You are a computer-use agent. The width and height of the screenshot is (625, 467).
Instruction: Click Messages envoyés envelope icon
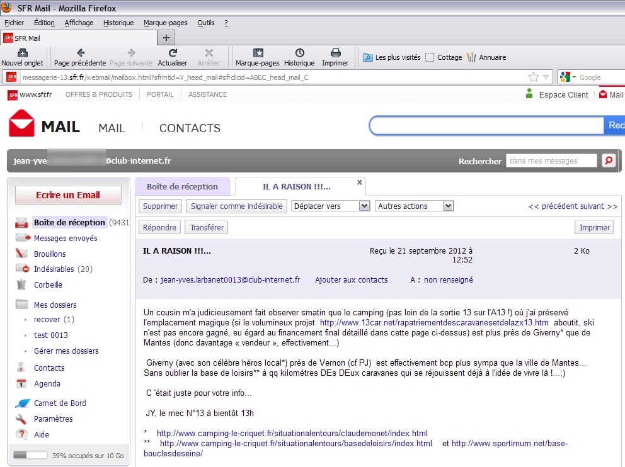23,238
